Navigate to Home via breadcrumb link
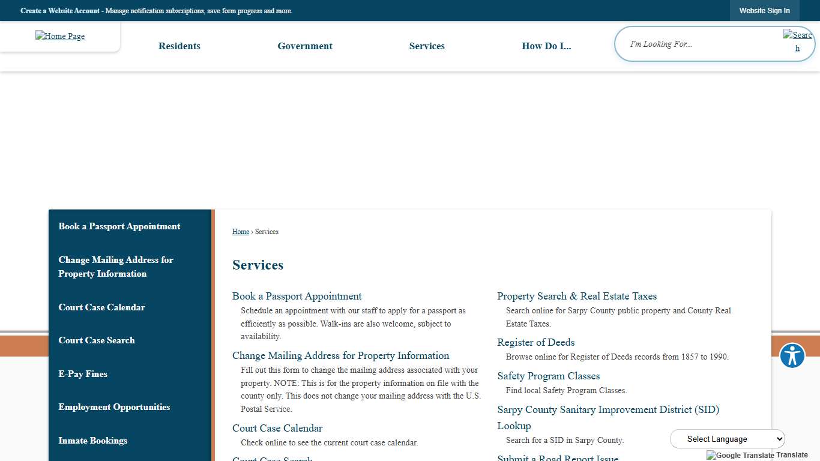Image resolution: width=820 pixels, height=461 pixels. [x=240, y=232]
